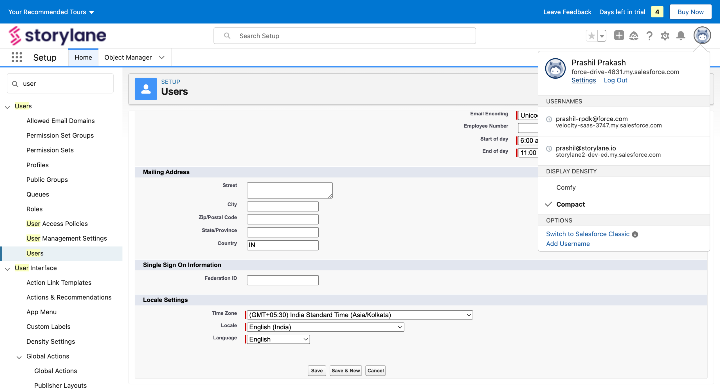
Task: Click the Users setup page icon
Action: click(146, 89)
